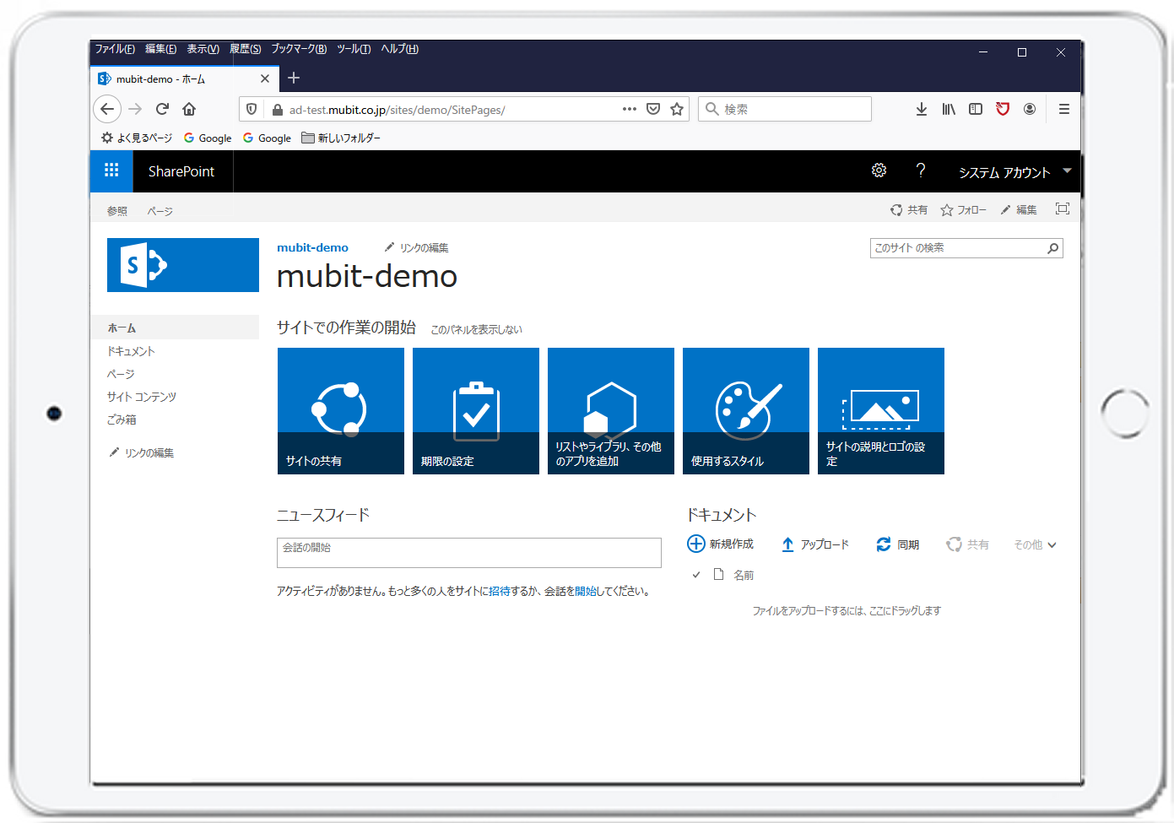
Task: Open the 履歴 menu
Action: tap(245, 49)
